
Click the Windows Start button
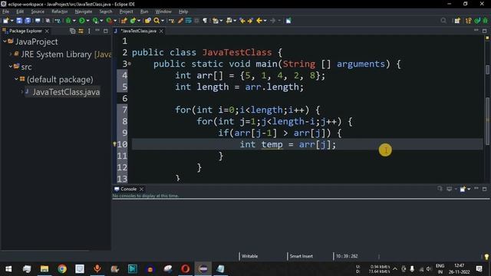(x=8, y=269)
